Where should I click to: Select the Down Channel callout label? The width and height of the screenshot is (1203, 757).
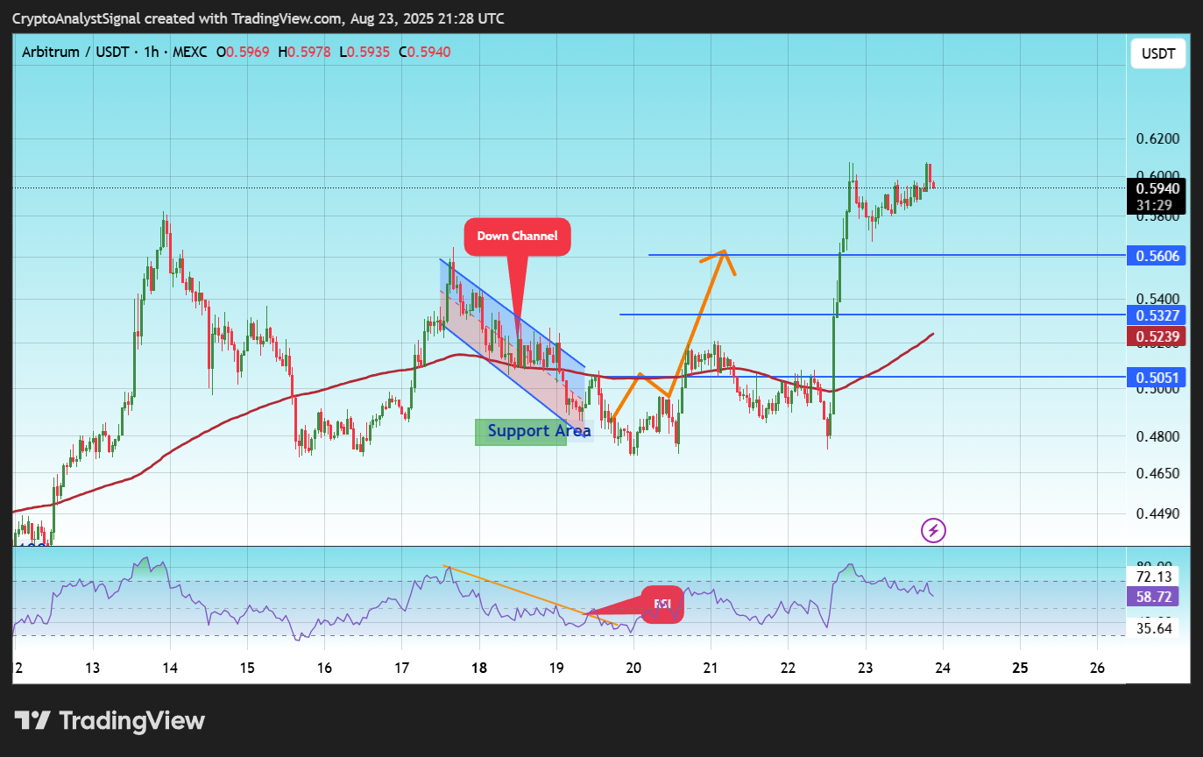(517, 237)
